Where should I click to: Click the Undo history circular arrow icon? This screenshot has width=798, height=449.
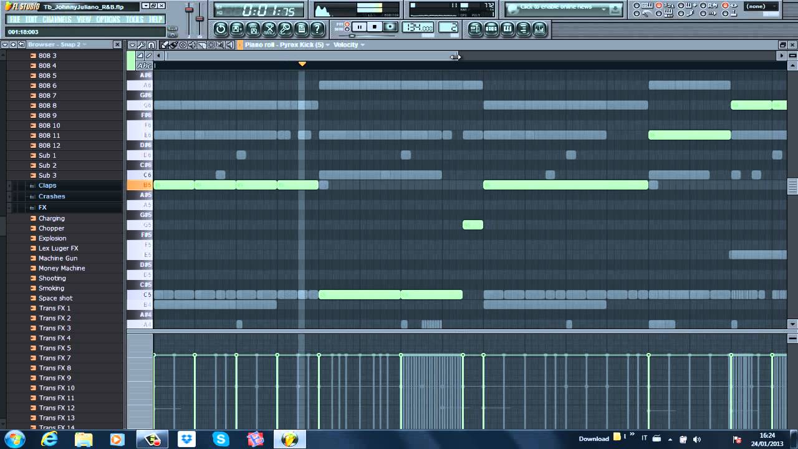(x=221, y=29)
